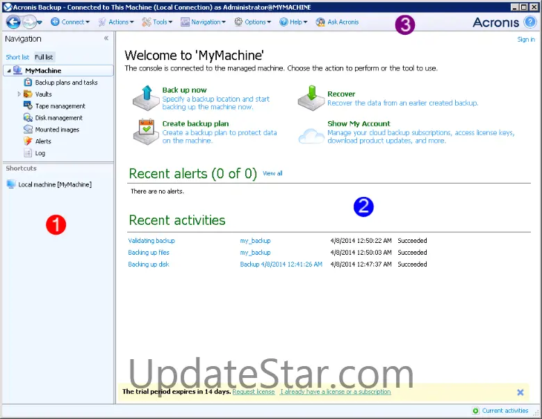The height and width of the screenshot is (419, 542).
Task: Switch to the Short list view
Action: pyautogui.click(x=17, y=57)
